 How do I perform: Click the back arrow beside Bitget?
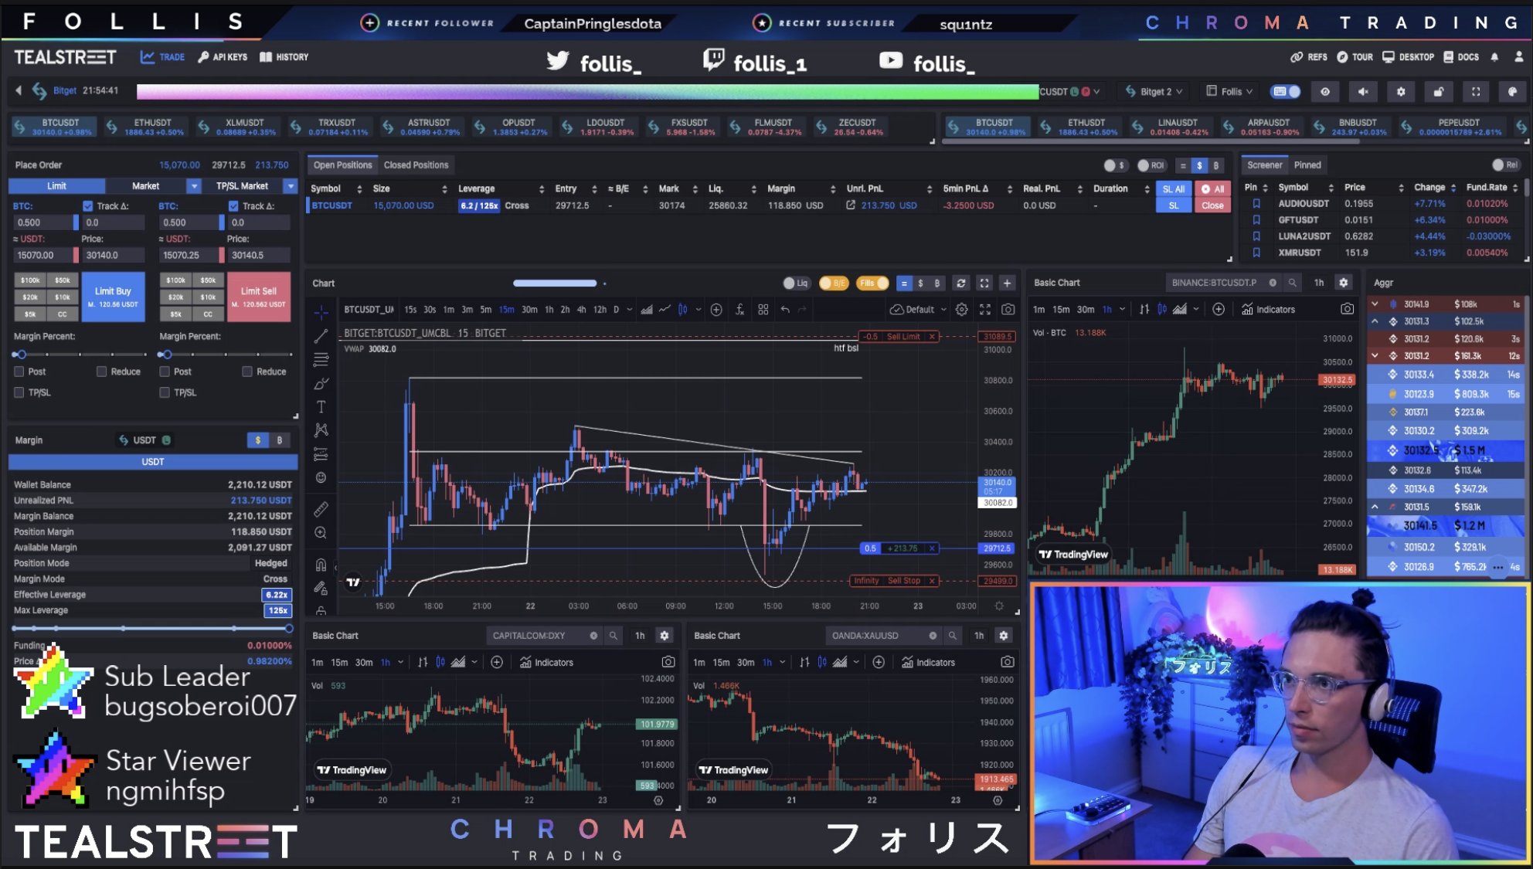19,90
